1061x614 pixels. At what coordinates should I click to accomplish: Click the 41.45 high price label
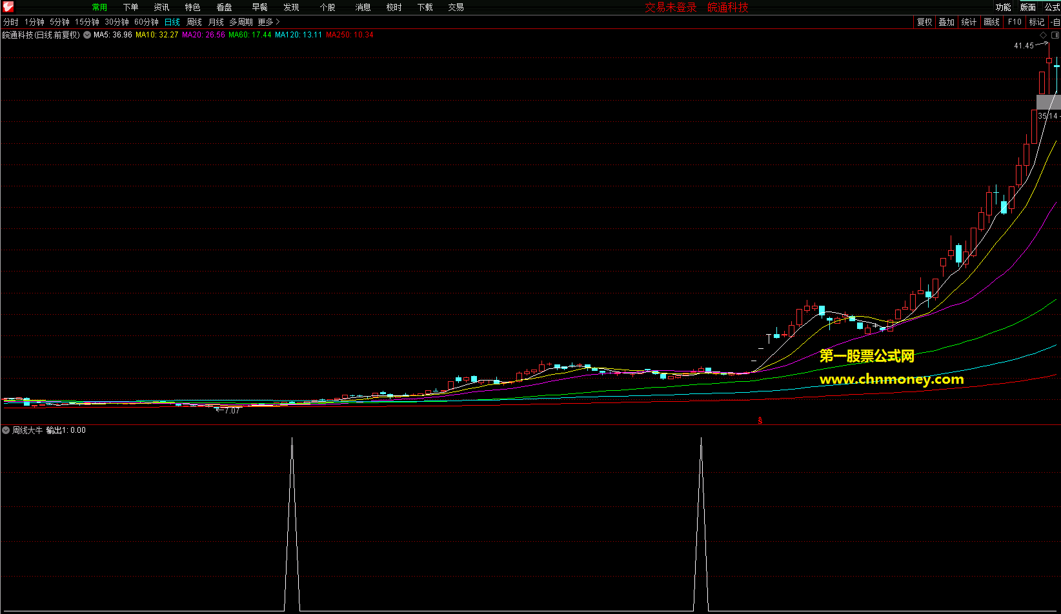point(1024,46)
